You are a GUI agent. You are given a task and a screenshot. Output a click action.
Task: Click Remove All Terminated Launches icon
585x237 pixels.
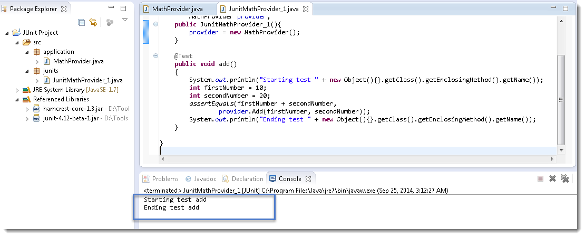coord(564,179)
